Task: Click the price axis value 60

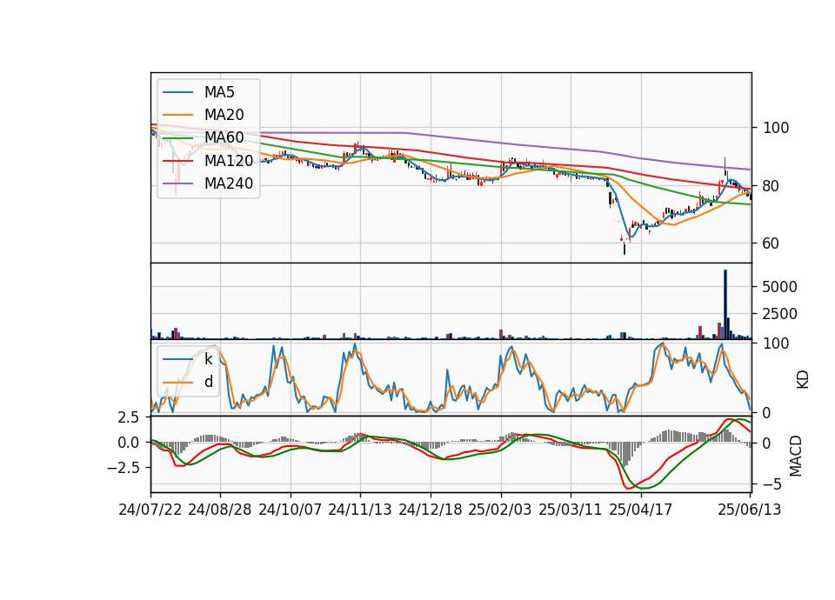Action: pyautogui.click(x=772, y=243)
